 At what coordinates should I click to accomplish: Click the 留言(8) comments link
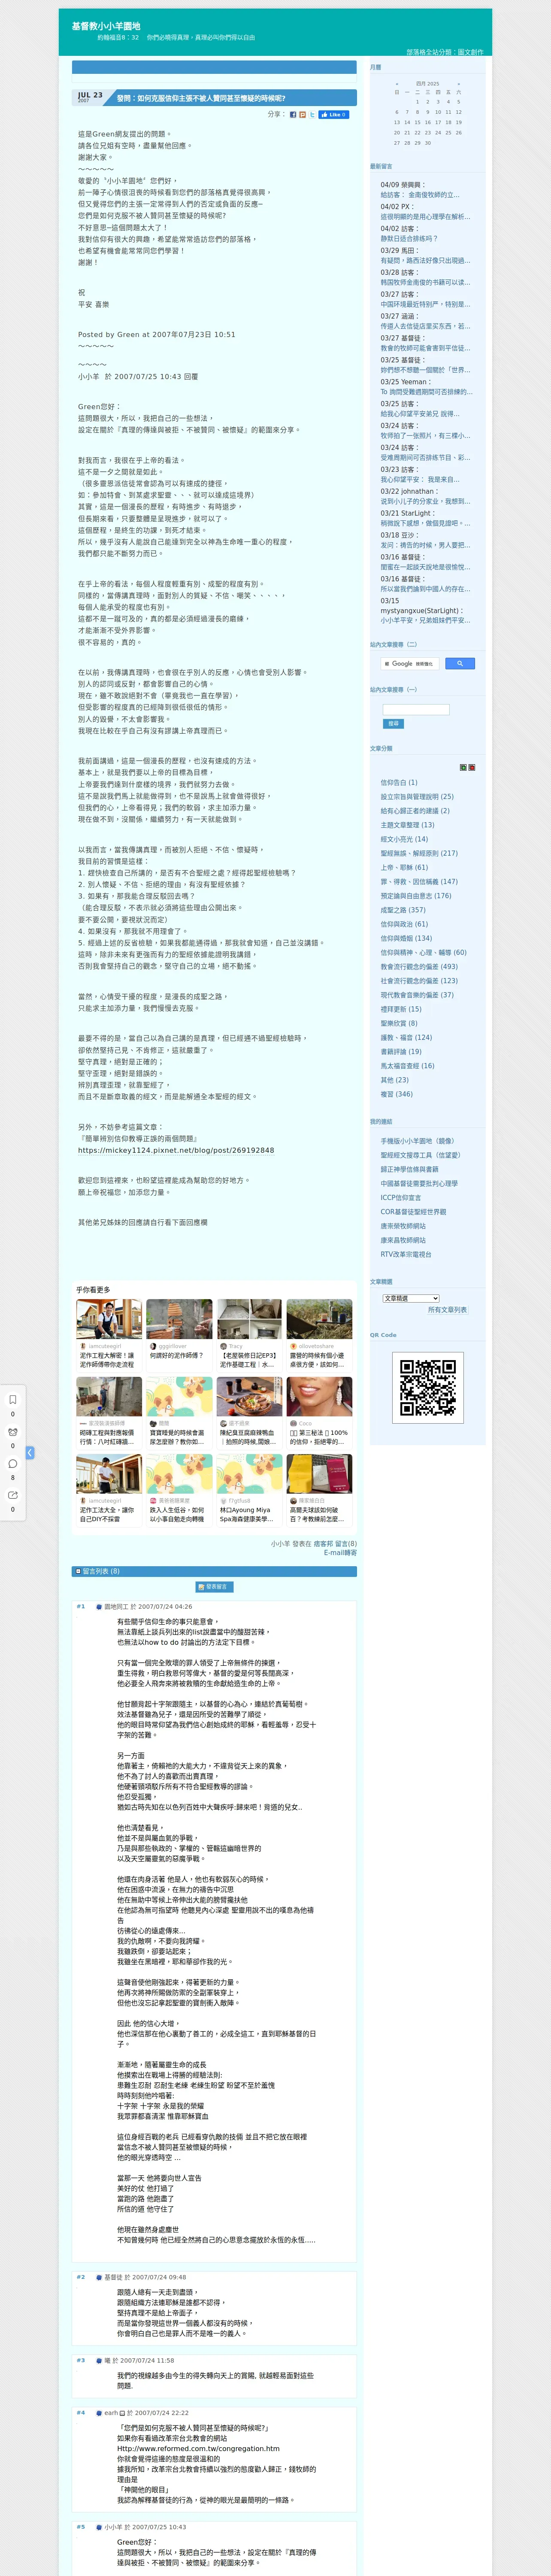(x=346, y=1544)
